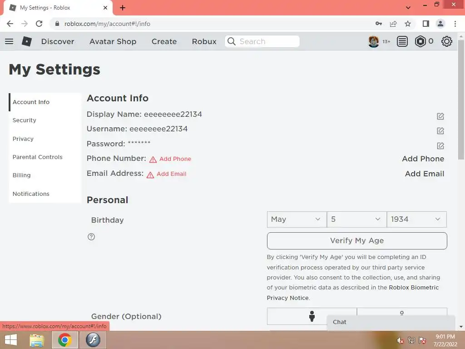Click the Action Center flag icon
This screenshot has width=465, height=349.
pyautogui.click(x=422, y=340)
